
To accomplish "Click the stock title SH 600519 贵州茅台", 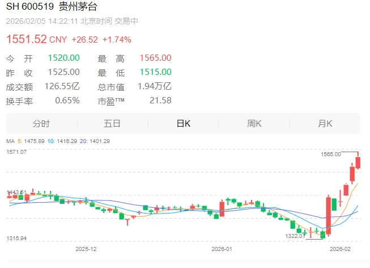I will 52,6.
